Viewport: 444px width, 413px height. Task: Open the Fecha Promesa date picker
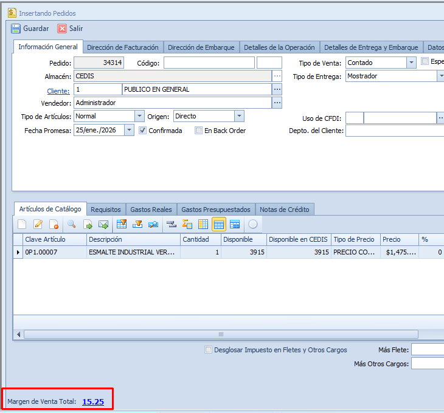129,130
